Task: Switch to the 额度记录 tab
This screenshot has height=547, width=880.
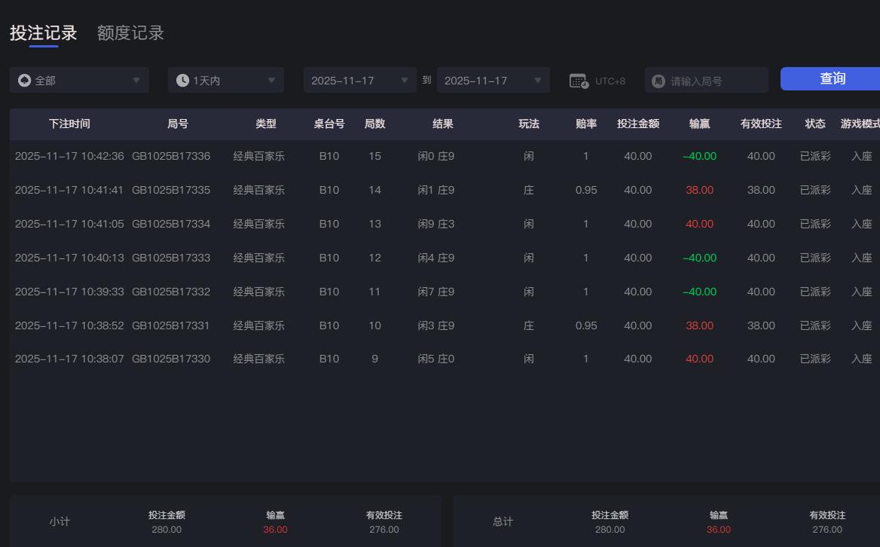Action: 130,33
